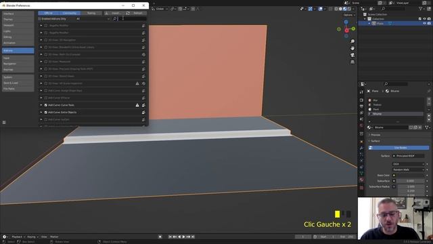Image resolution: width=433 pixels, height=244 pixels.
Task: Click Use Nodes button
Action: pyautogui.click(x=398, y=148)
